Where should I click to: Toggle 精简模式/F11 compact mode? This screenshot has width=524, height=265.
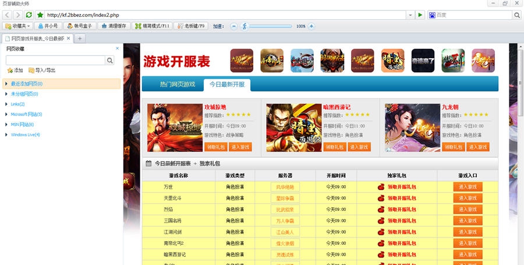[x=152, y=26]
